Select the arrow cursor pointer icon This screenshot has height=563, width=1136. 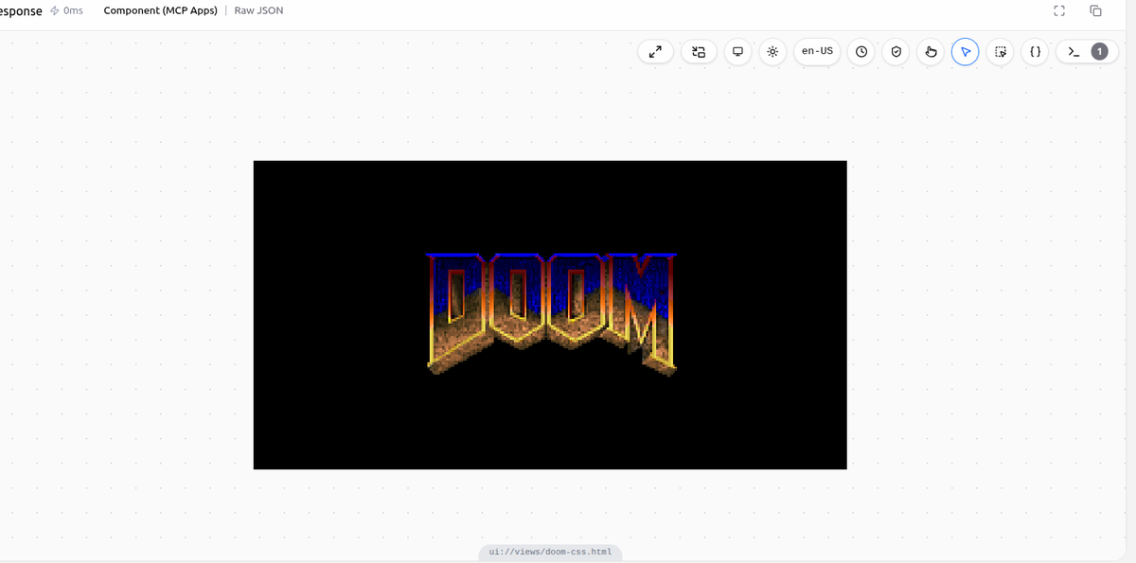point(965,52)
